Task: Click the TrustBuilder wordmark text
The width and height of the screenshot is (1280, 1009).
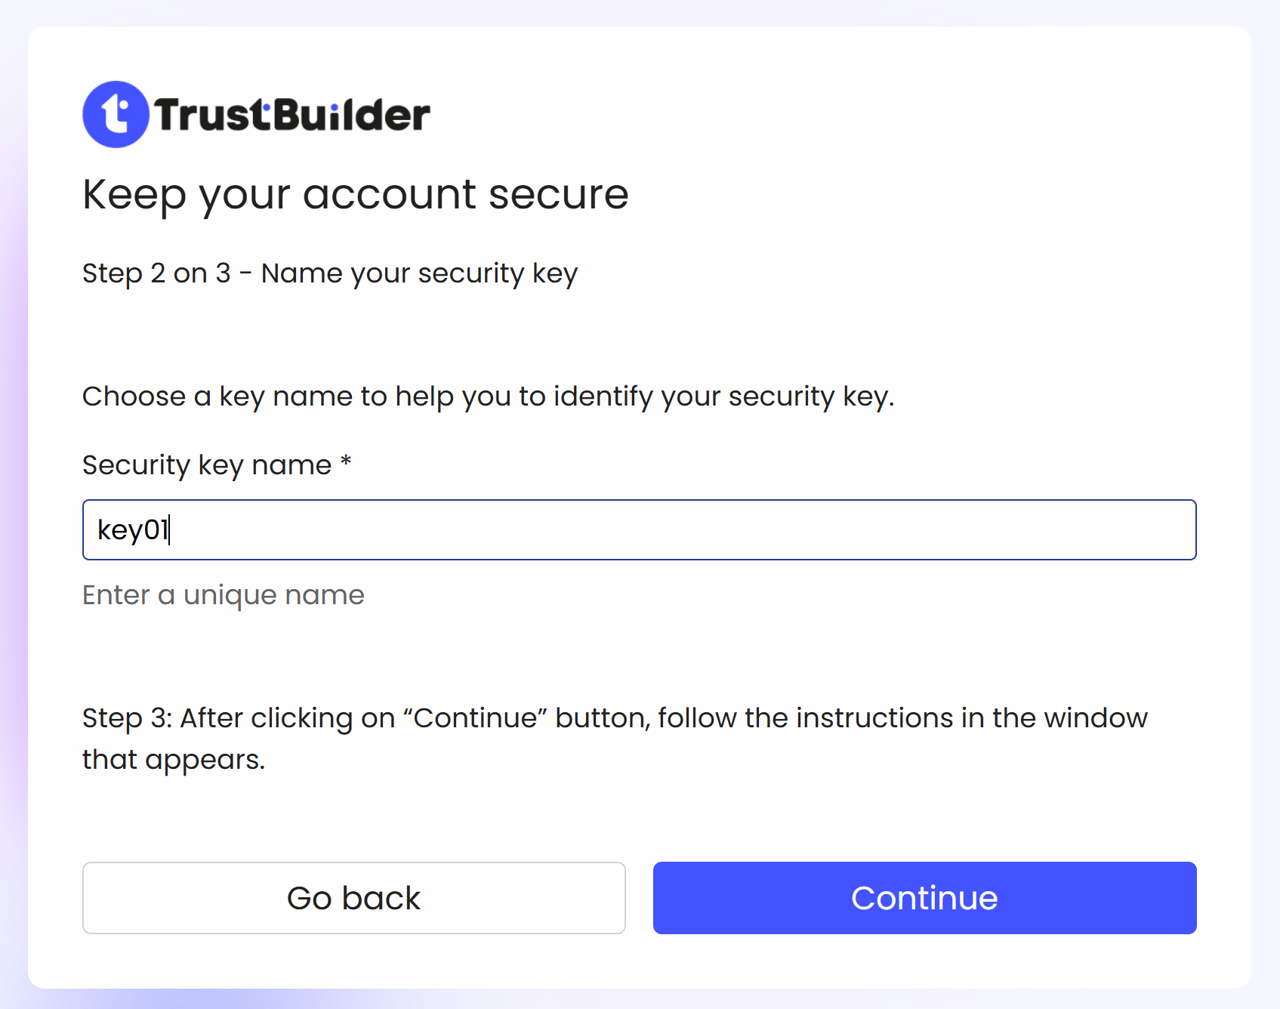Action: coord(292,116)
